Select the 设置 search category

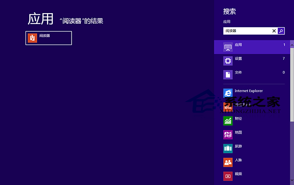coord(252,61)
